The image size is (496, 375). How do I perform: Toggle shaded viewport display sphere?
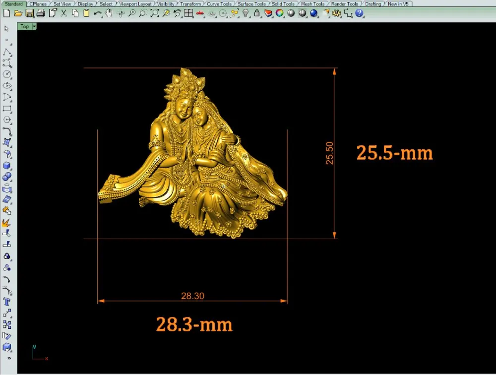(291, 13)
